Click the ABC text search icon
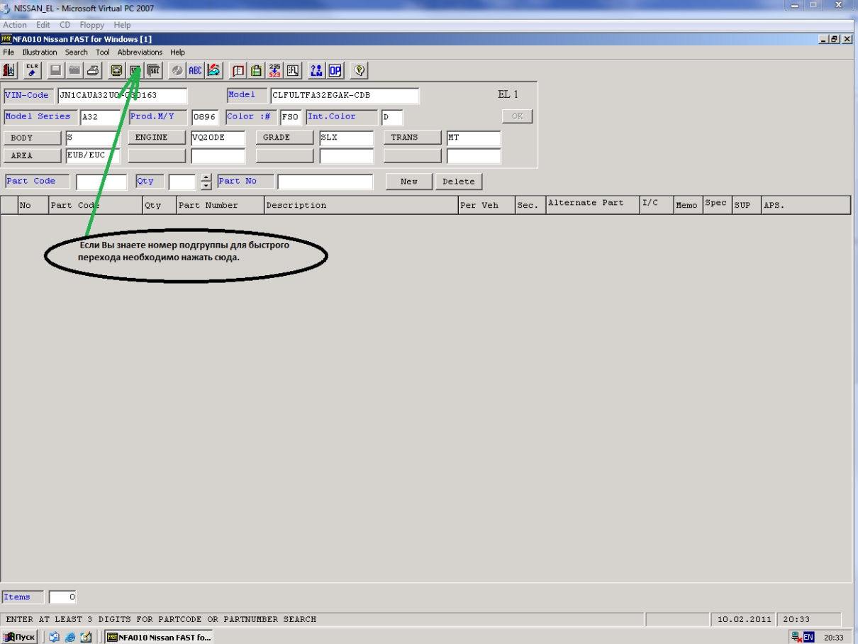Image resolution: width=858 pixels, height=644 pixels. [x=195, y=70]
